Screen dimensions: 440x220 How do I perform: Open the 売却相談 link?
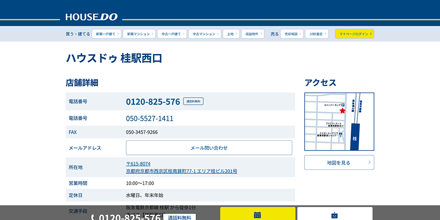point(292,34)
